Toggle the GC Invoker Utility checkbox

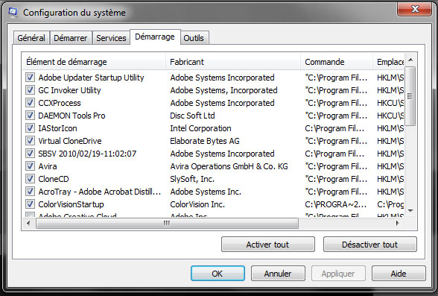point(30,90)
